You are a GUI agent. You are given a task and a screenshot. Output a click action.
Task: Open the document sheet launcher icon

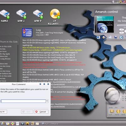point(110,37)
